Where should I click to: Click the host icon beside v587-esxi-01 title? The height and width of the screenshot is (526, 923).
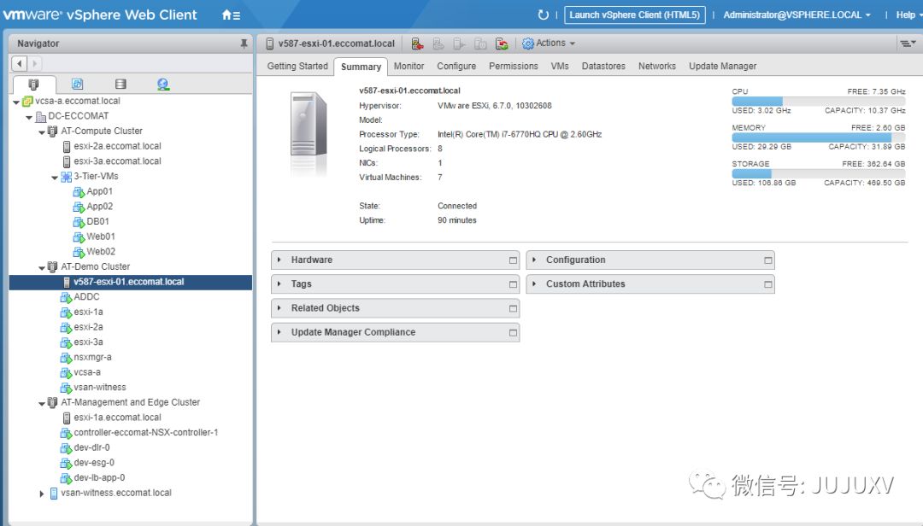269,44
